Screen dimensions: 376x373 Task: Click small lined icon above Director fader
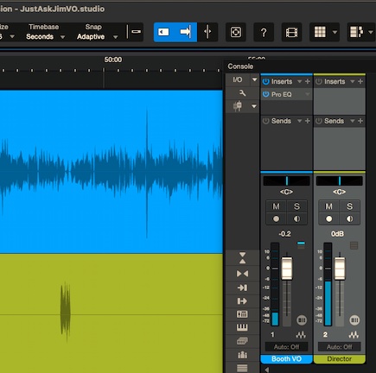(x=354, y=245)
